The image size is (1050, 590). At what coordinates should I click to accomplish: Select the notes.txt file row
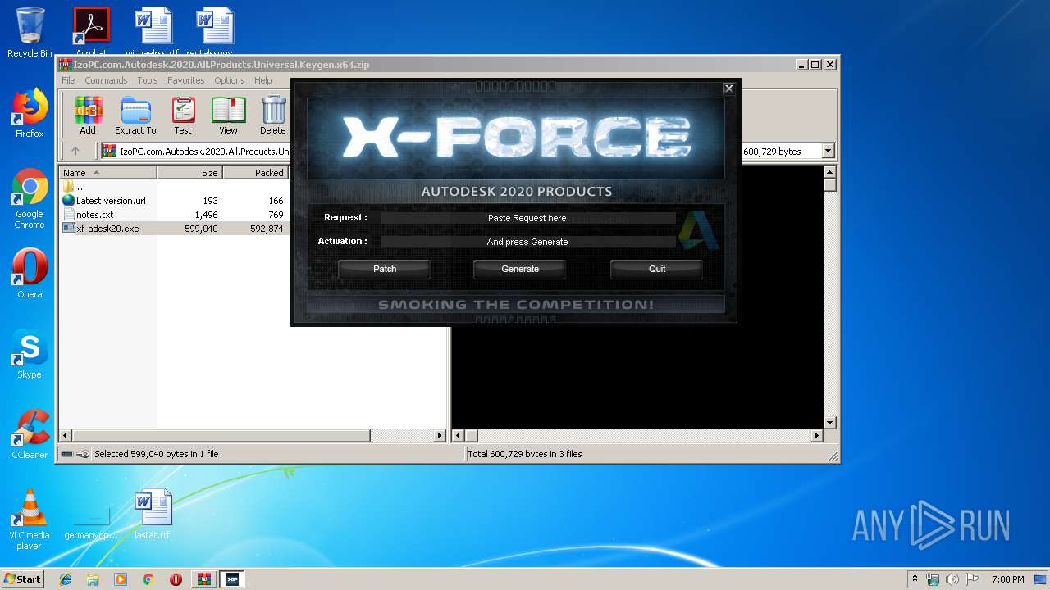tap(173, 215)
